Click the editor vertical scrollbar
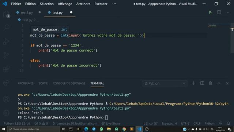Viewport: 234px width, 132px height. click(232, 38)
